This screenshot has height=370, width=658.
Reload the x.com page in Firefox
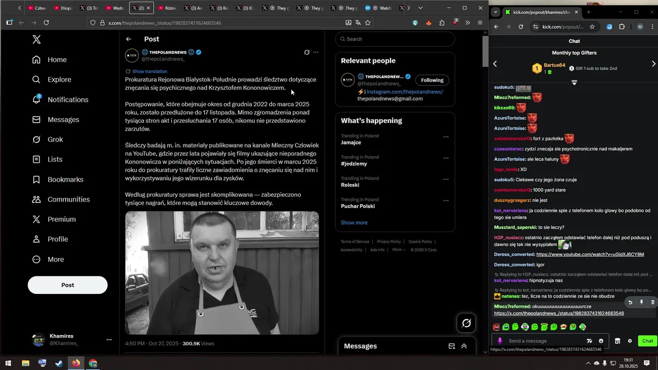point(46,23)
